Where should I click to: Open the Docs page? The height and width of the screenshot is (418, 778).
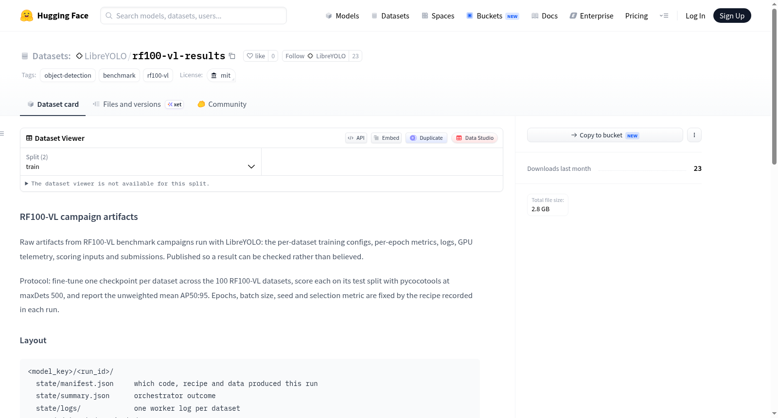point(545,16)
